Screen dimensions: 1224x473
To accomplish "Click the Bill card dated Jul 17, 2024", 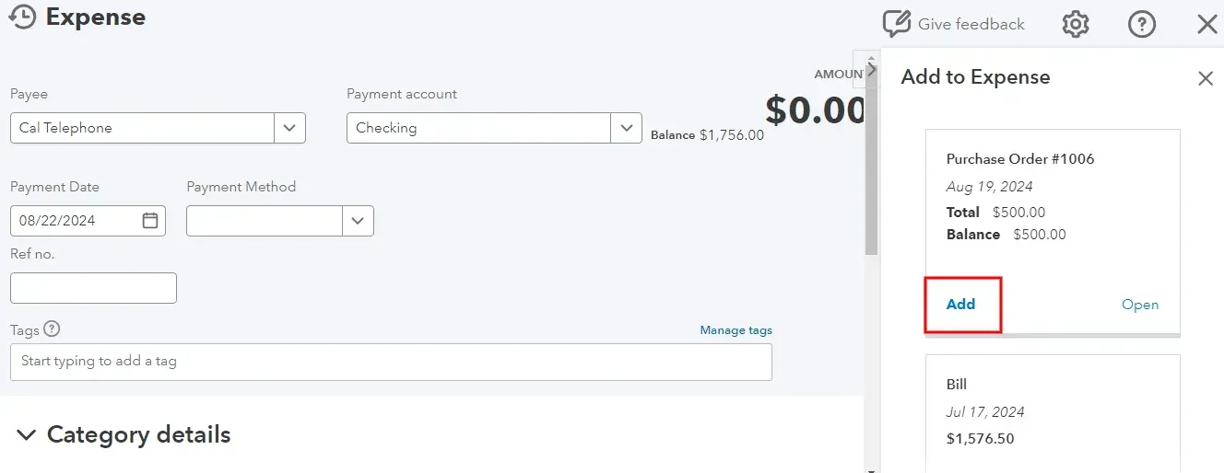I will (x=1053, y=413).
